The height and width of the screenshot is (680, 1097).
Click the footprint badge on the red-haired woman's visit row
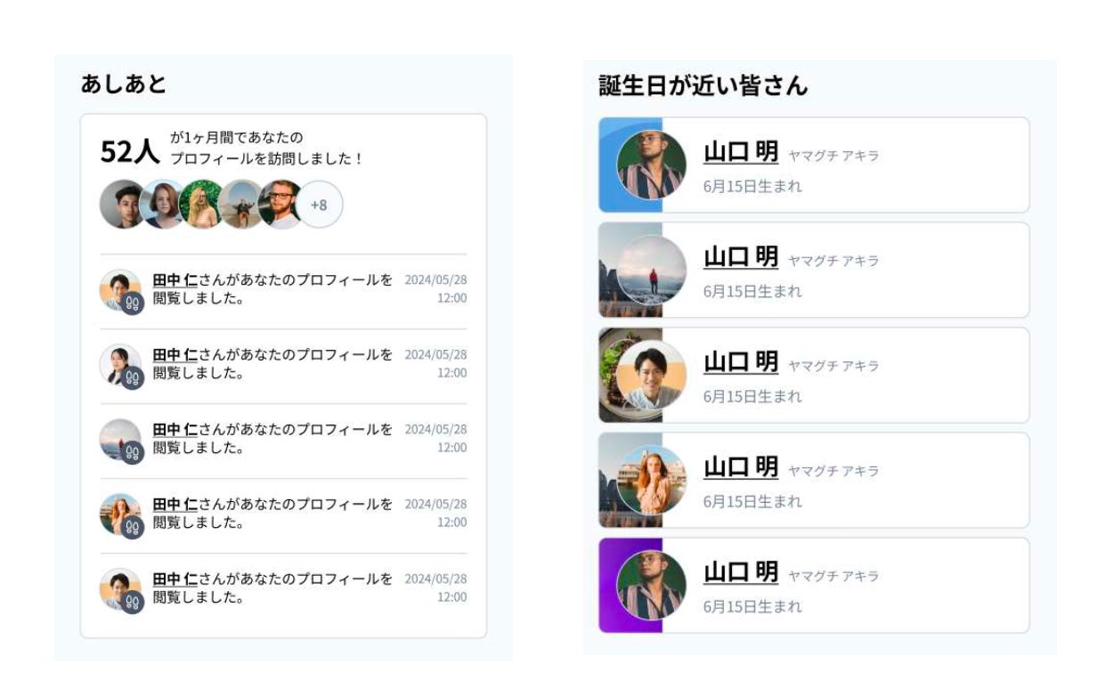[133, 528]
